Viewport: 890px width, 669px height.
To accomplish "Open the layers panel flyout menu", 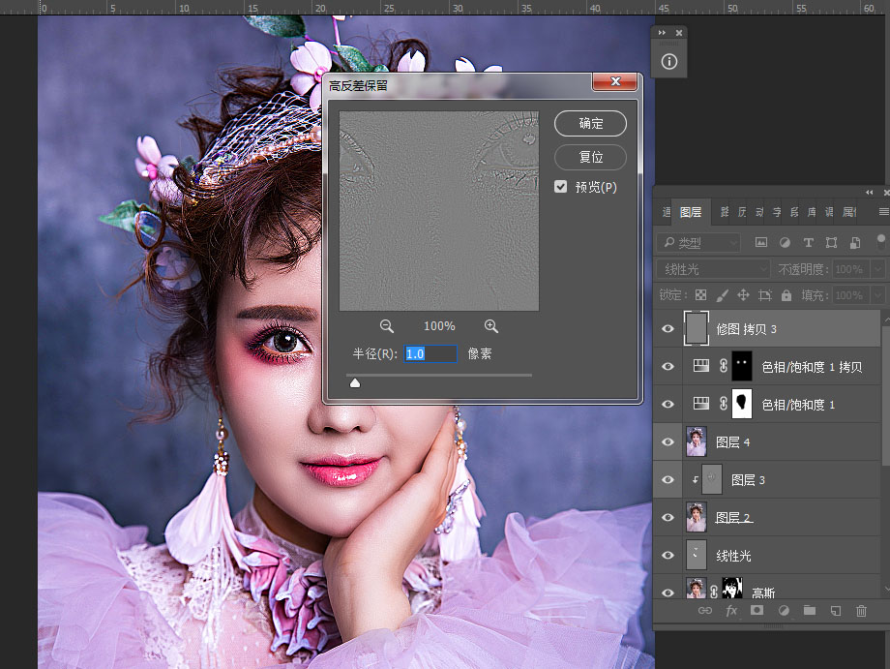I will [883, 212].
